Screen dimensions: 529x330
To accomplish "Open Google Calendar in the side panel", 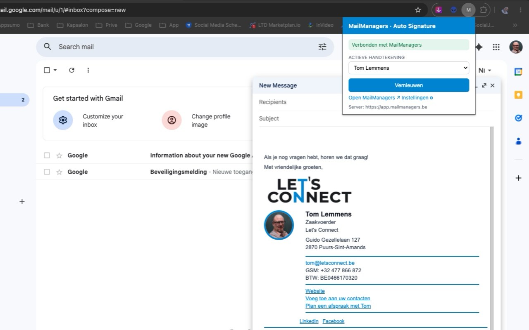I will [518, 72].
